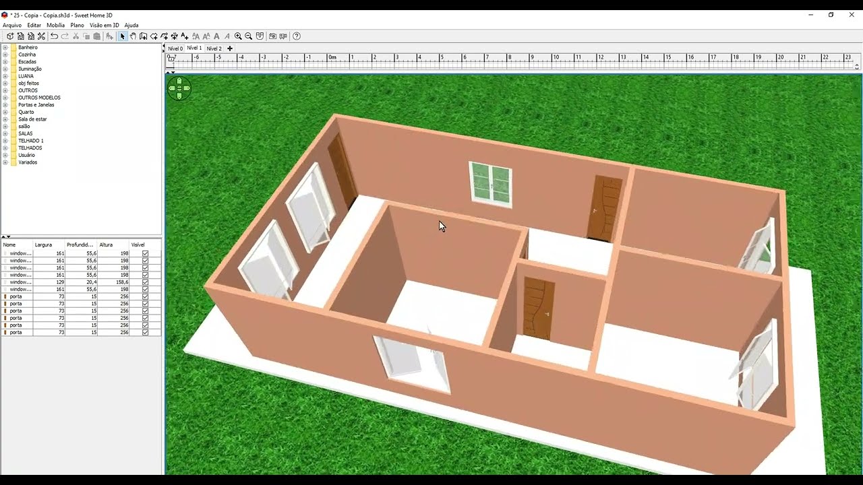Screen dimensions: 863x485
Task: Click the Increase text size icon
Action: pos(196,36)
